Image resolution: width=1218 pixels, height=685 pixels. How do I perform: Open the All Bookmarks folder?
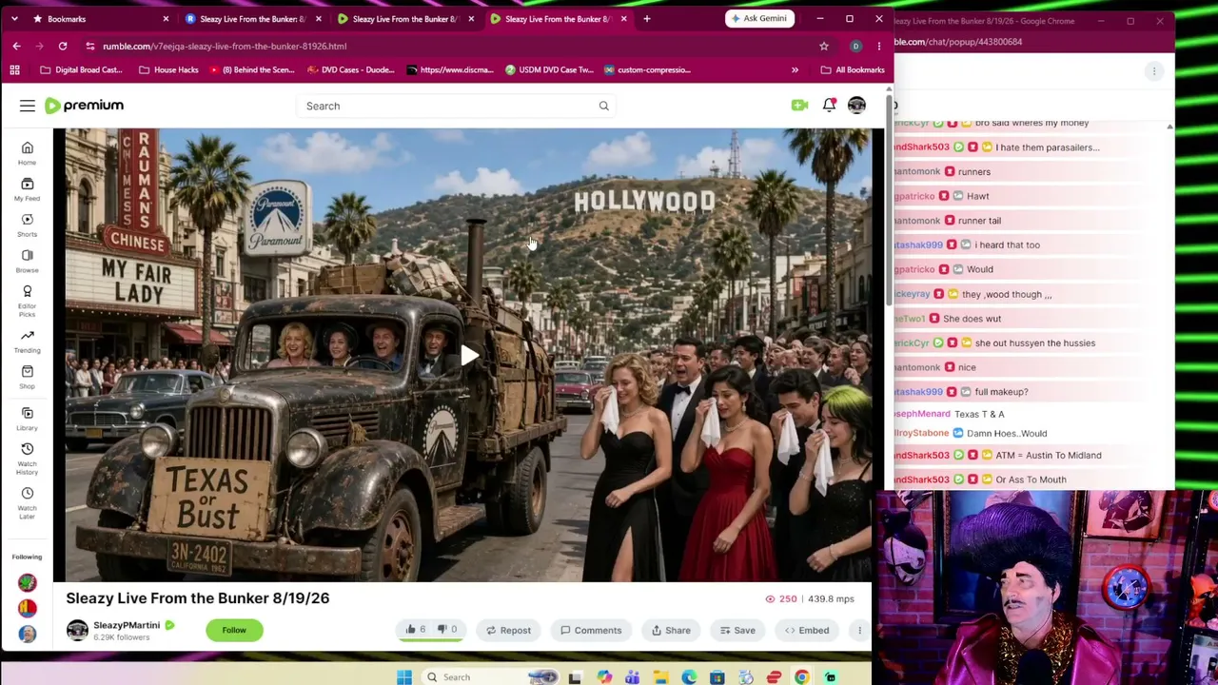click(x=854, y=69)
